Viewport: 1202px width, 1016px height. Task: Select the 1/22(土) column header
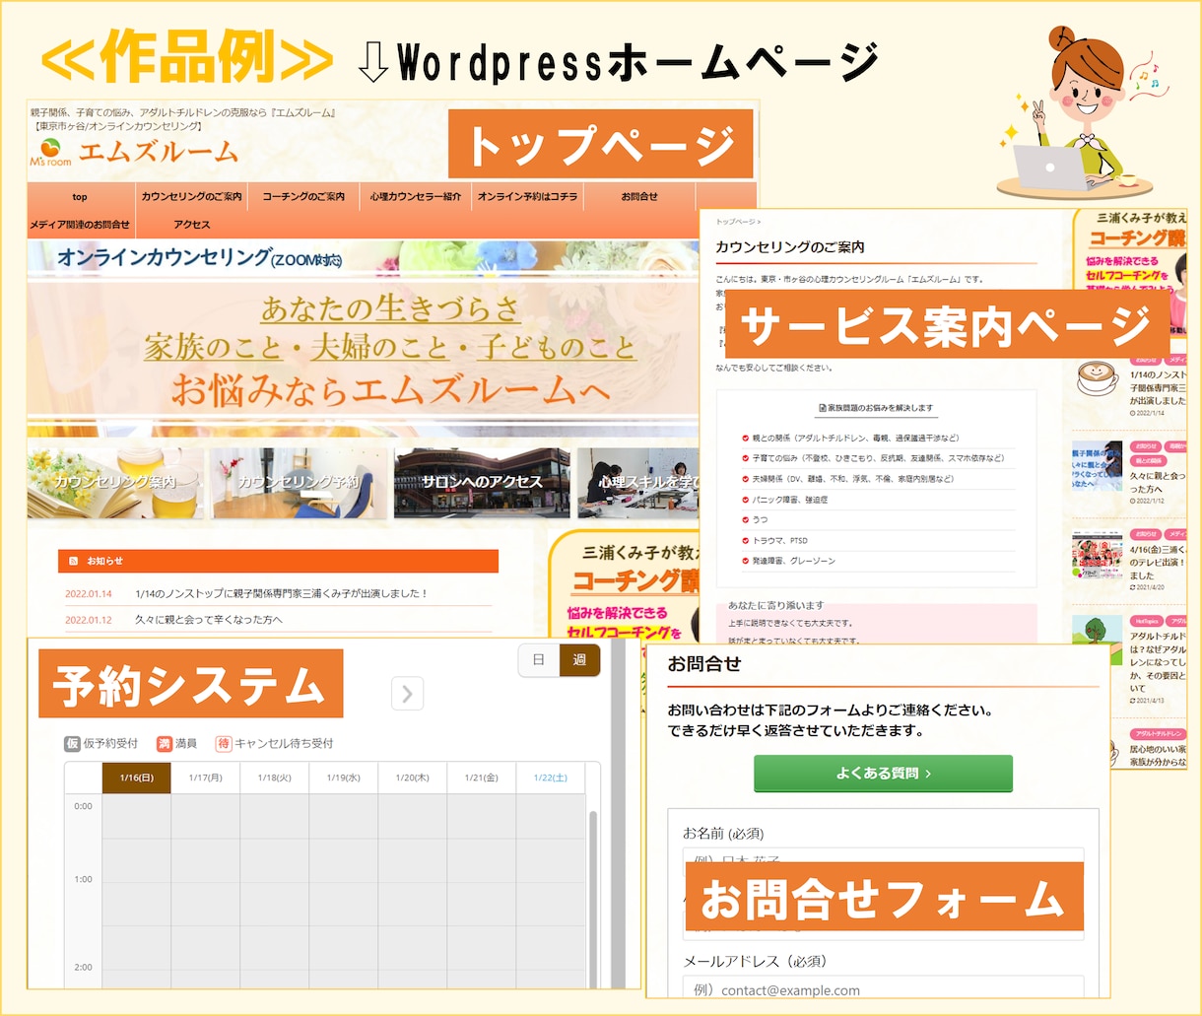550,778
